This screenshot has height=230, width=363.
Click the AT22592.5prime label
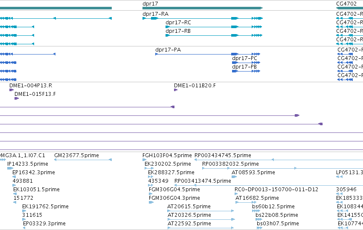pos(189,224)
